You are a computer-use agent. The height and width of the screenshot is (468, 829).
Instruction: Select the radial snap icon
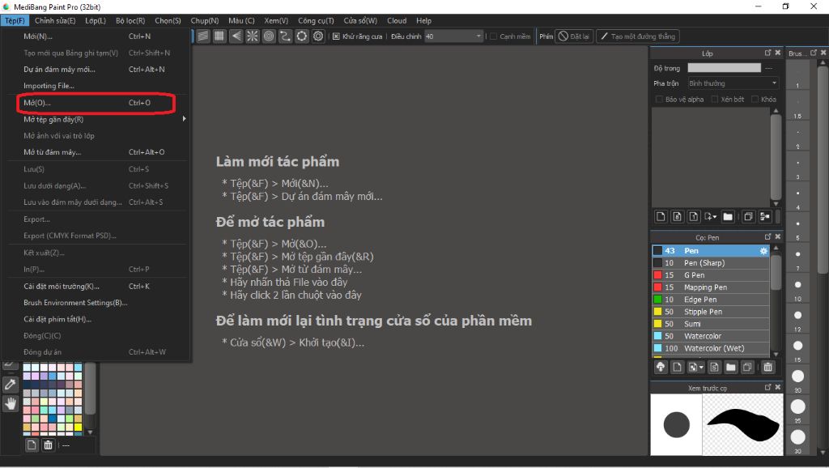point(253,36)
